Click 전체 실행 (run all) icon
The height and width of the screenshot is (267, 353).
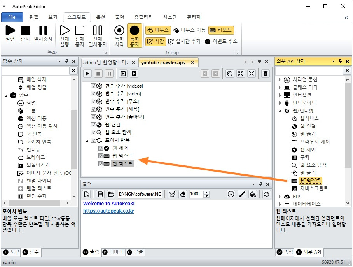(65, 30)
